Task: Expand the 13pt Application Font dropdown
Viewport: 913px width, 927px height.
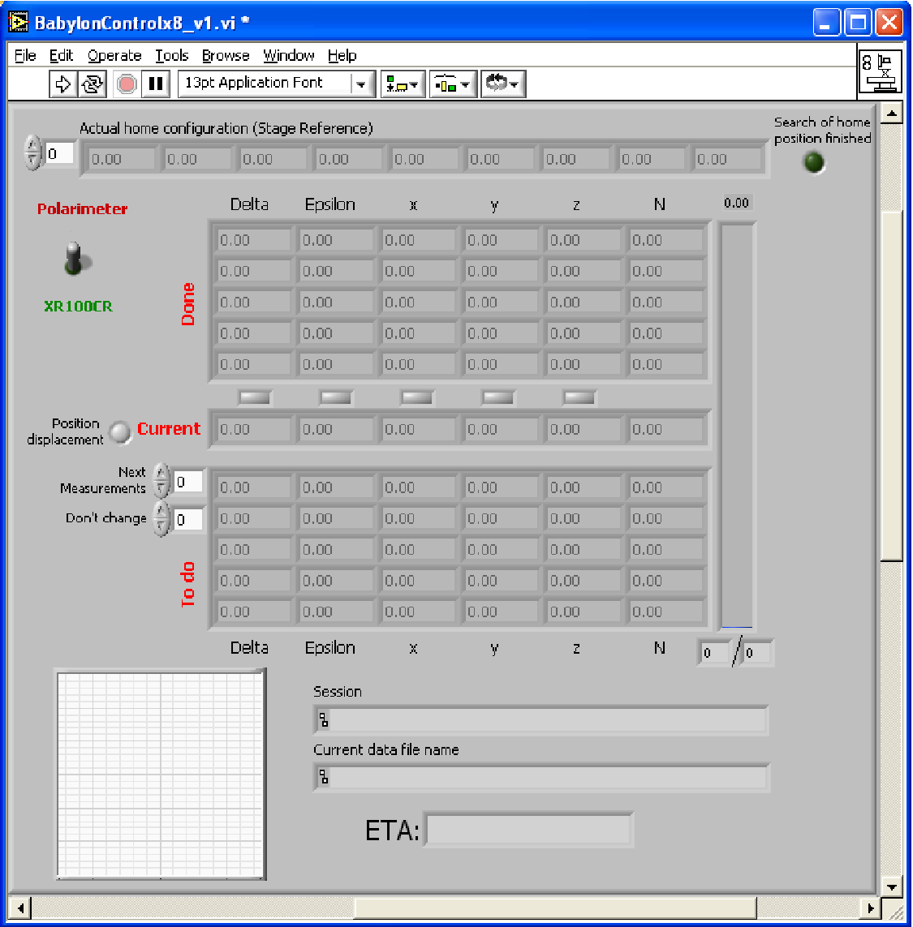Action: point(361,84)
